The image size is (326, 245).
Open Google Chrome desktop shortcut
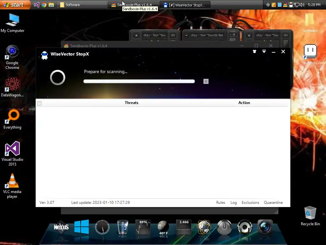click(12, 57)
